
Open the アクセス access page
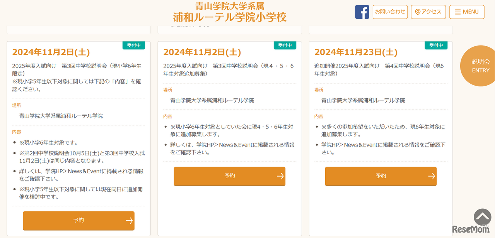[428, 12]
